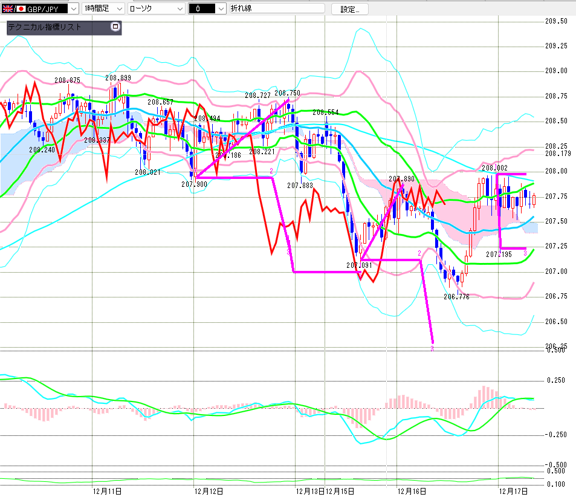Select the 207.195 price label
The height and width of the screenshot is (497, 576).
(499, 255)
